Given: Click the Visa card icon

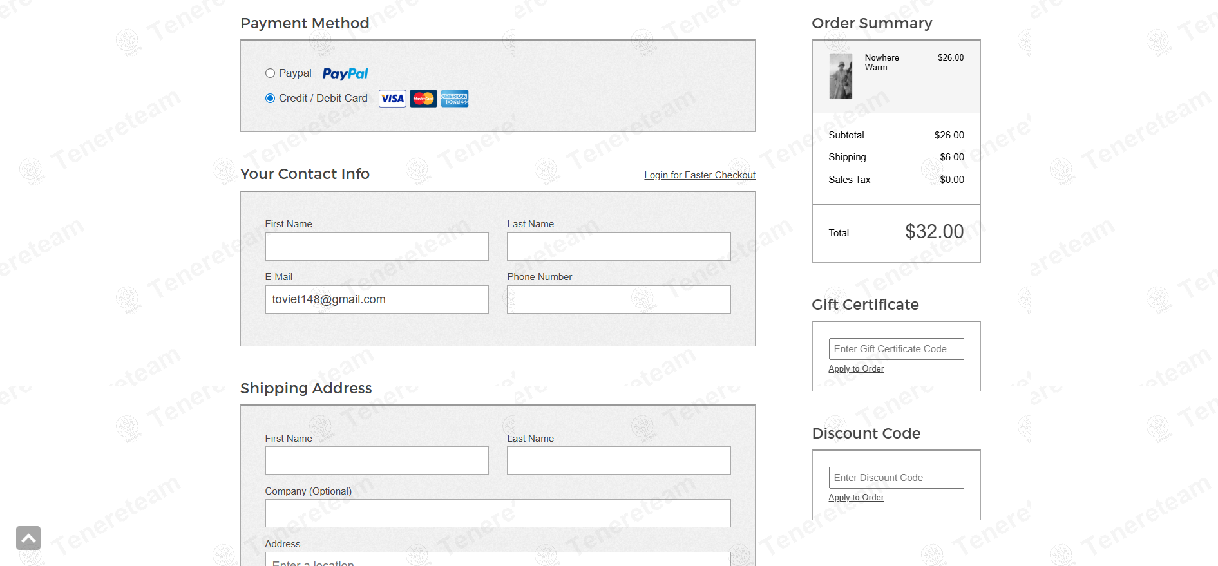Looking at the screenshot, I should click(392, 99).
